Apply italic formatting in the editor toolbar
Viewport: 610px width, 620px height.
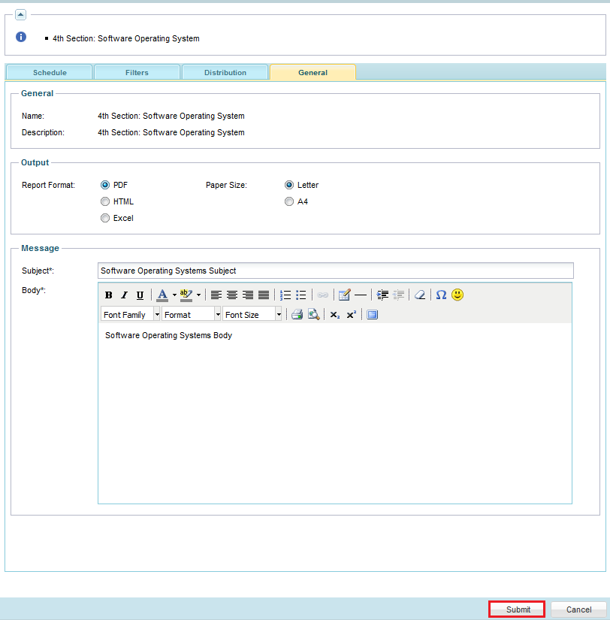124,295
